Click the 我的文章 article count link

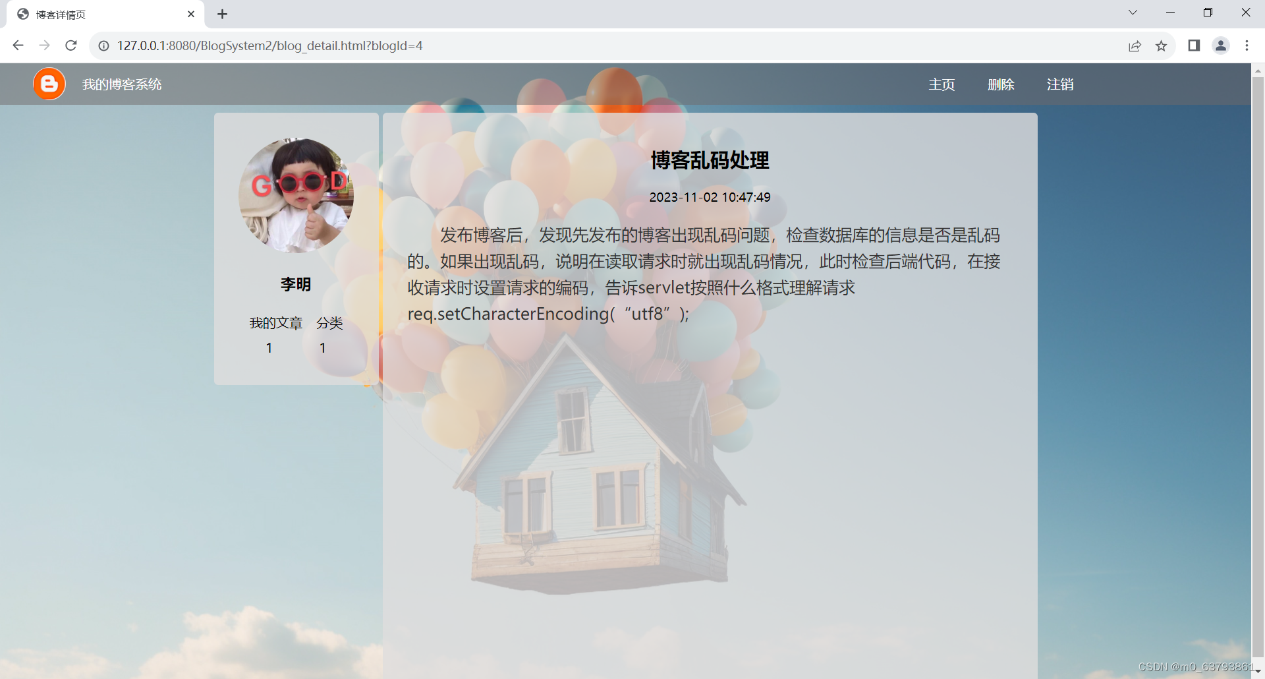(x=275, y=323)
